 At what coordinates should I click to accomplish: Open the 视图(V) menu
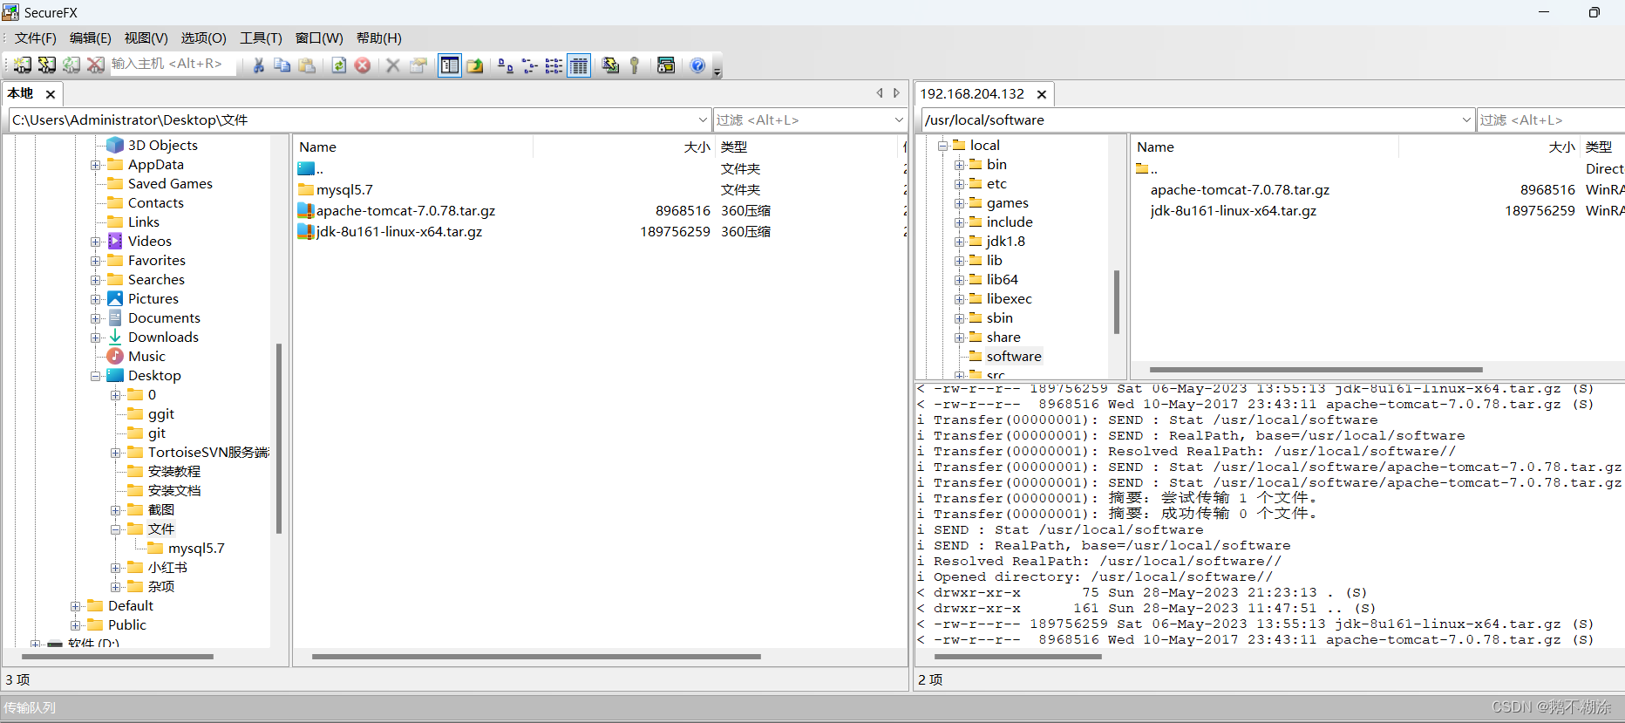(146, 38)
